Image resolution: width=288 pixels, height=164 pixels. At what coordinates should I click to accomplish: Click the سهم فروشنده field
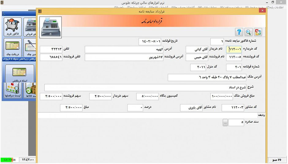(51, 96)
